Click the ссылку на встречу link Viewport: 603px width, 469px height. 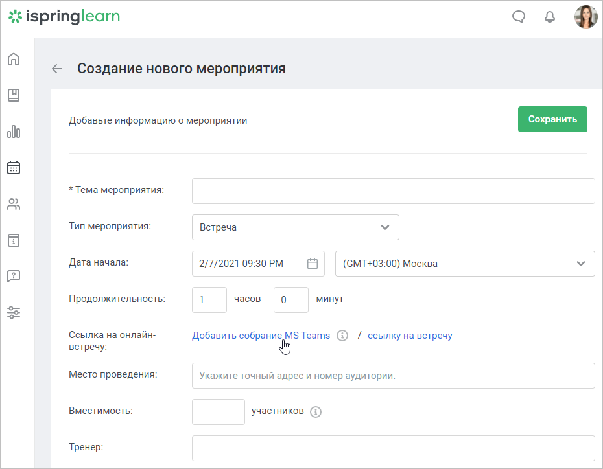(410, 336)
